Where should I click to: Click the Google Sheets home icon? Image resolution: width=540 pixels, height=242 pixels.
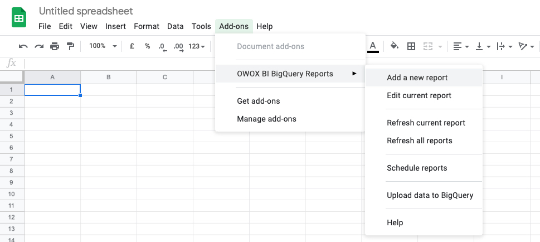coord(19,17)
